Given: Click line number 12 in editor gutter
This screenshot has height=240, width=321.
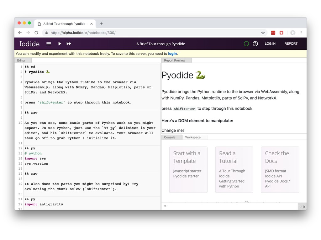Looking at the screenshot, I should pyautogui.click(x=20, y=148).
